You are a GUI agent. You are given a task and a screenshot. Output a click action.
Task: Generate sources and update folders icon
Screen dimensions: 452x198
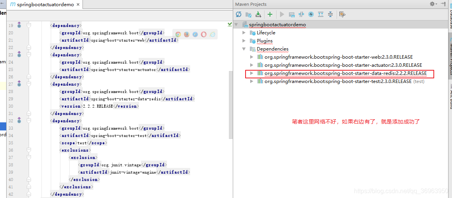pyautogui.click(x=248, y=14)
